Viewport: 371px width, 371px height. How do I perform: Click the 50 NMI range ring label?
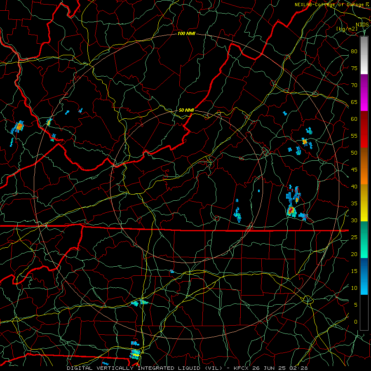[186, 110]
